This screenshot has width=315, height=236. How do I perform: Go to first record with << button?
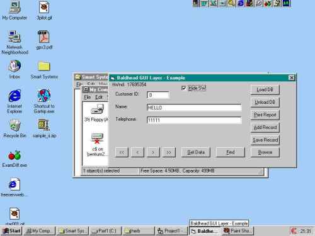tap(122, 152)
